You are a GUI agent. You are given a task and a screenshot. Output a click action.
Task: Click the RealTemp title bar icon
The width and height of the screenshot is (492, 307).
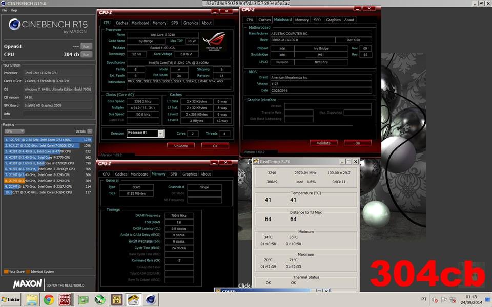[256, 161]
